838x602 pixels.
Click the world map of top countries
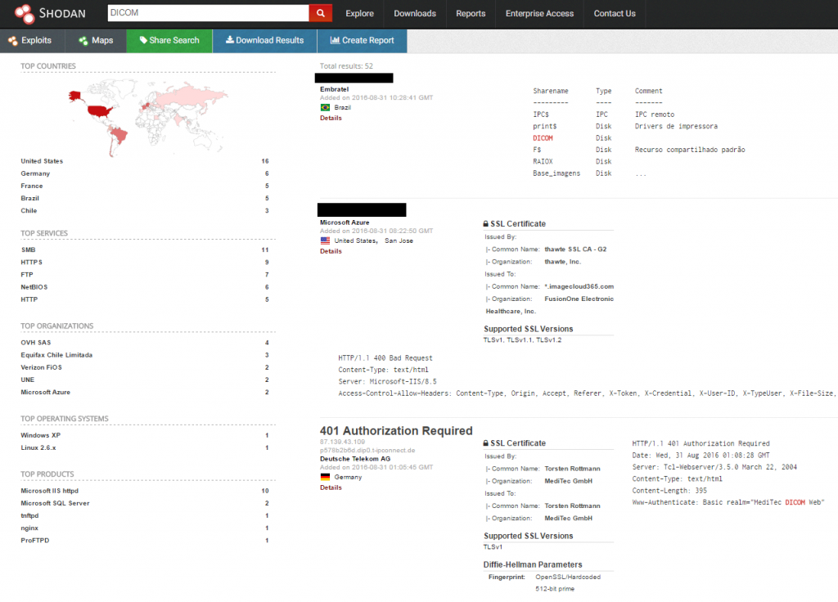pos(149,116)
